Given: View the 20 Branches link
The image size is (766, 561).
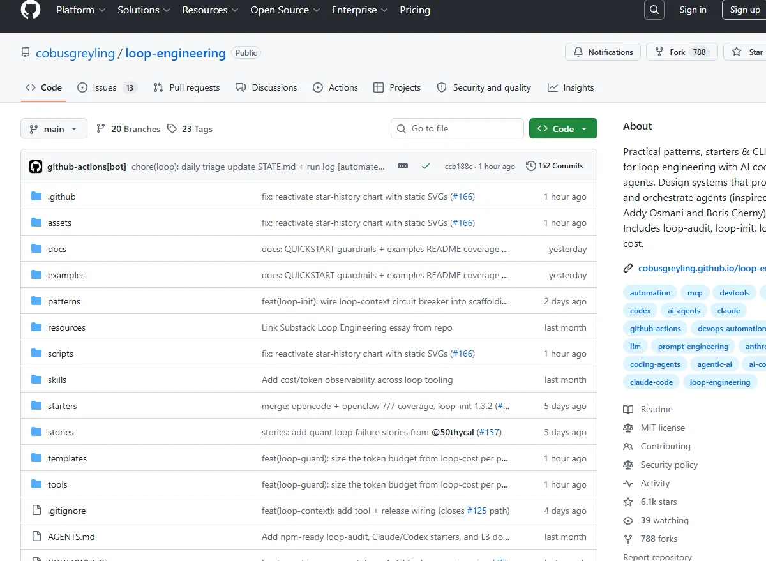Looking at the screenshot, I should [x=128, y=129].
